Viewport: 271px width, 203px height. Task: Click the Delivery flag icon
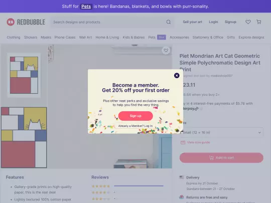[182, 177]
